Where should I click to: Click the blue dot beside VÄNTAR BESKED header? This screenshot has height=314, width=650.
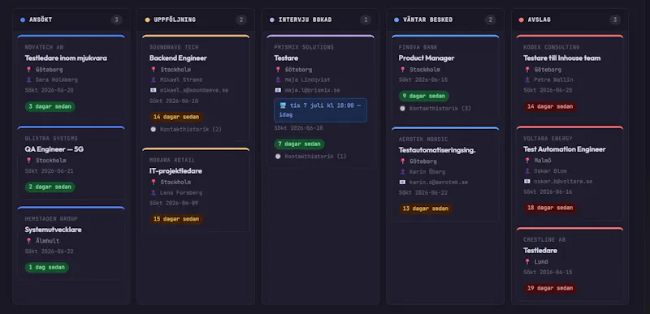[x=396, y=19]
